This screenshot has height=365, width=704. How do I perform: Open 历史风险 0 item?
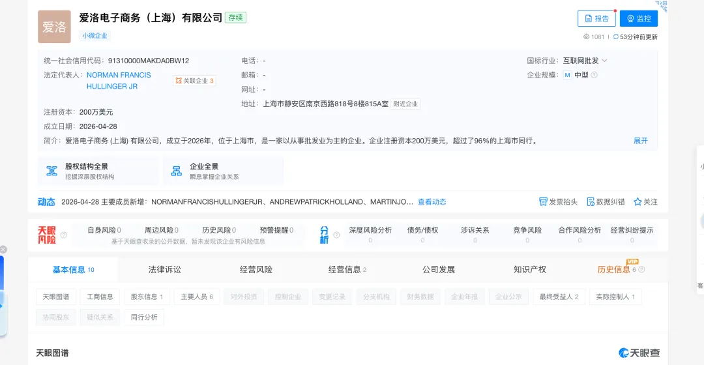[x=219, y=230]
